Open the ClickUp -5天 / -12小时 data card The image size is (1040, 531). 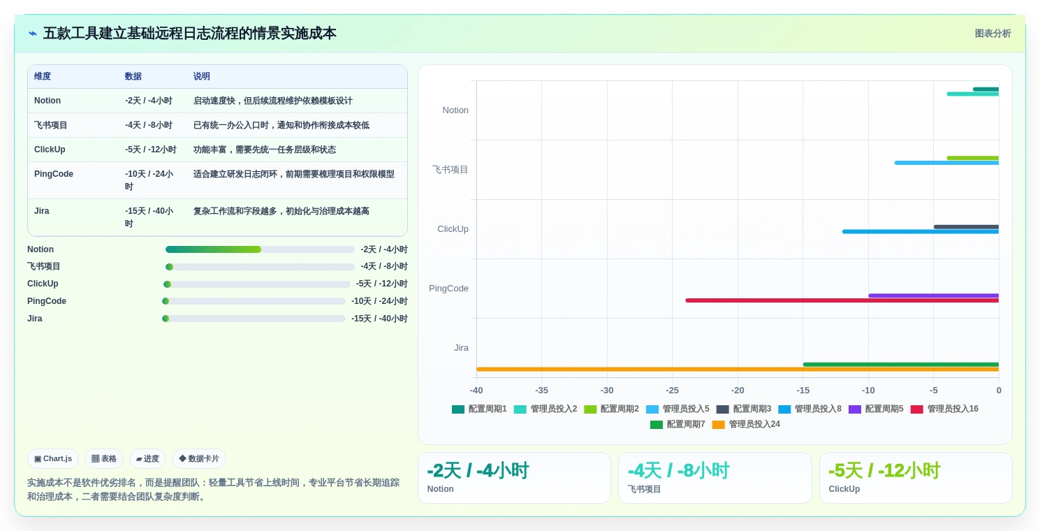[916, 478]
